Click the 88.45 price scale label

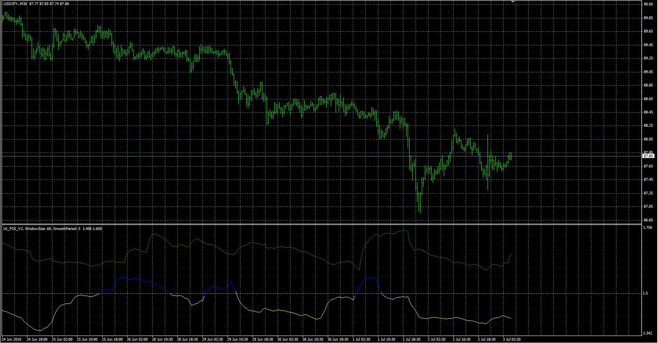point(649,112)
